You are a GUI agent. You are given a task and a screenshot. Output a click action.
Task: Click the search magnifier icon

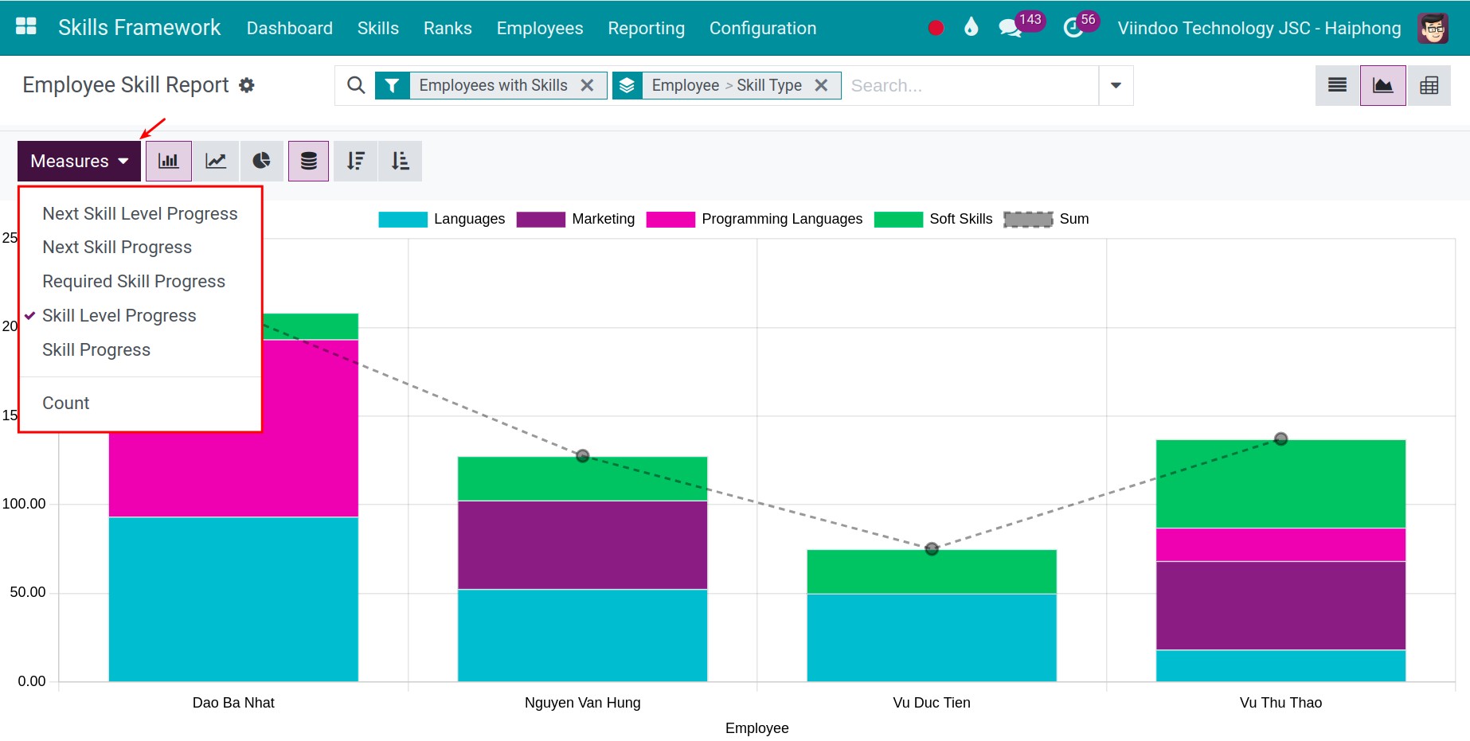356,85
